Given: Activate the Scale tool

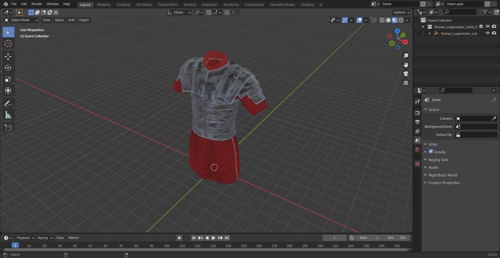Looking at the screenshot, I should click(x=8, y=79).
